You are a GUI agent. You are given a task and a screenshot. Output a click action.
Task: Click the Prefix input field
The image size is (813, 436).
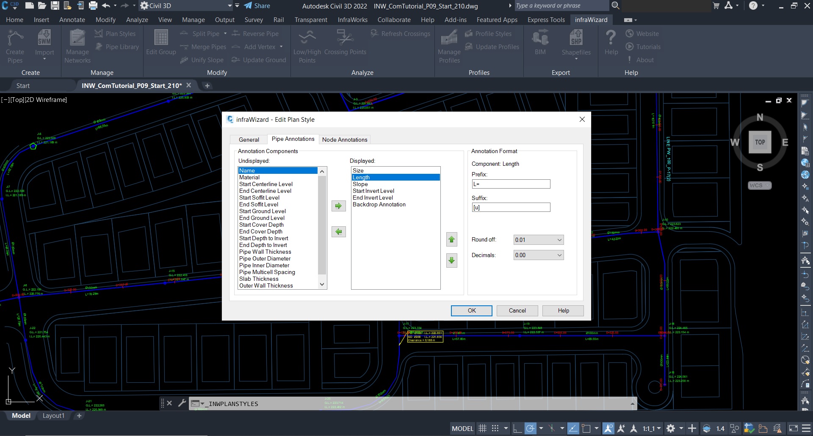coord(511,184)
